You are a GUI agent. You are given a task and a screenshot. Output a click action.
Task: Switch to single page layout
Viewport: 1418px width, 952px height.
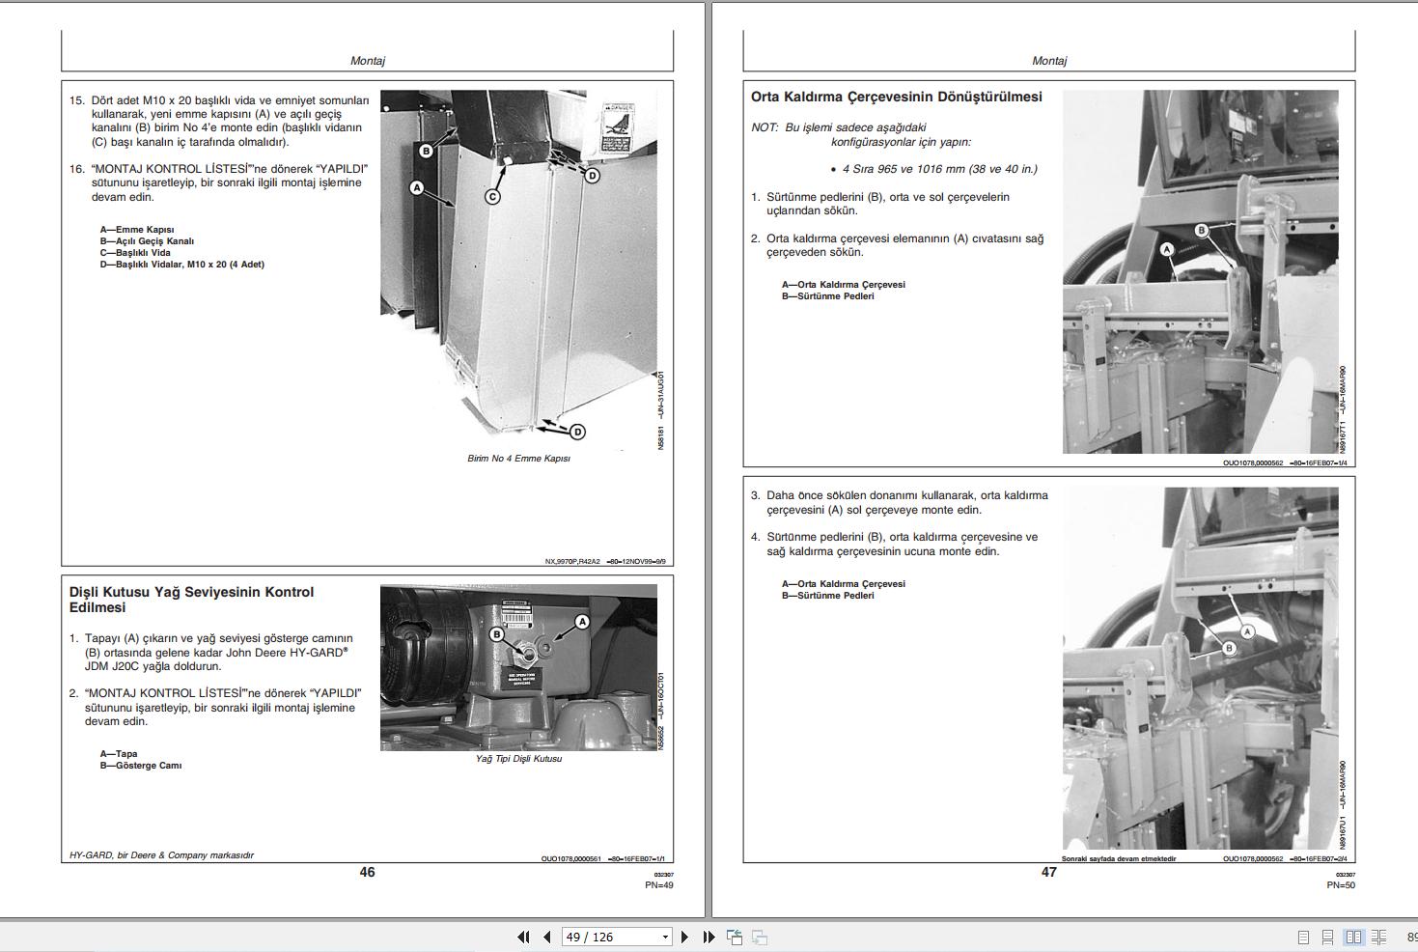[1303, 937]
